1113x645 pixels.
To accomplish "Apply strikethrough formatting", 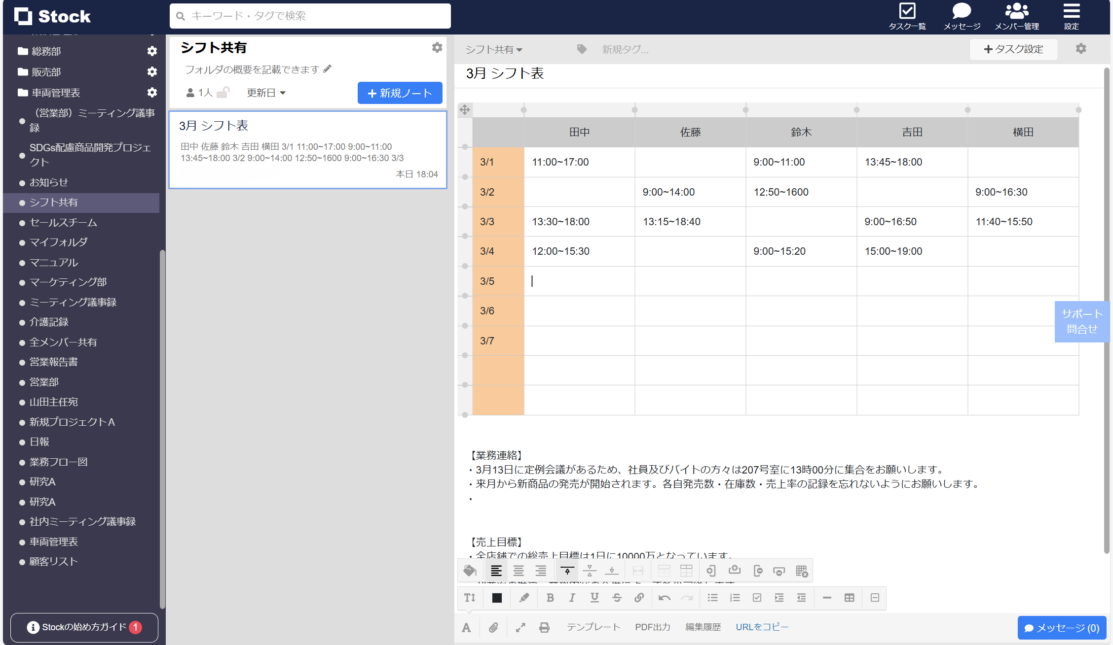I will 617,598.
